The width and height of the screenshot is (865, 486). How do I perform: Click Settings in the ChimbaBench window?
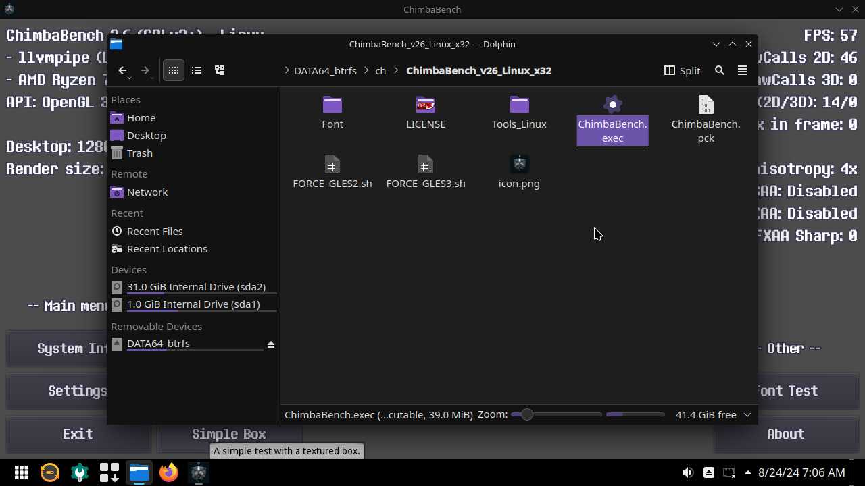click(x=78, y=391)
